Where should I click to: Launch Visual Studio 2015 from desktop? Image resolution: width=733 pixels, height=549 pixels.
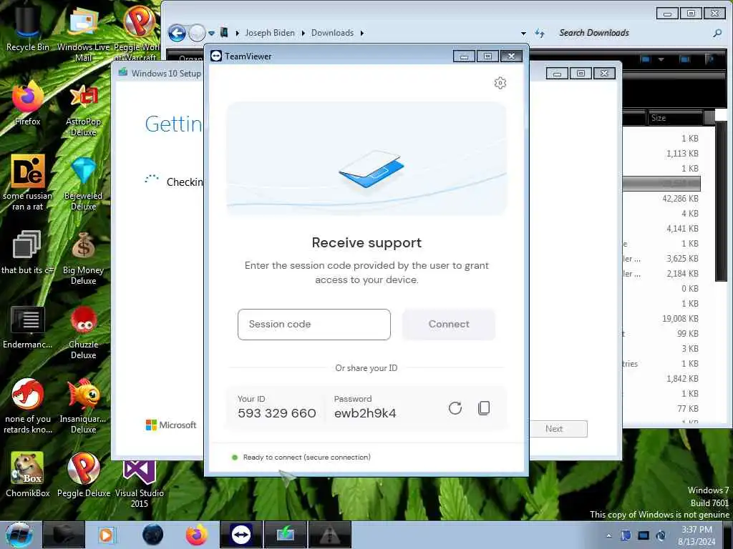[140, 484]
